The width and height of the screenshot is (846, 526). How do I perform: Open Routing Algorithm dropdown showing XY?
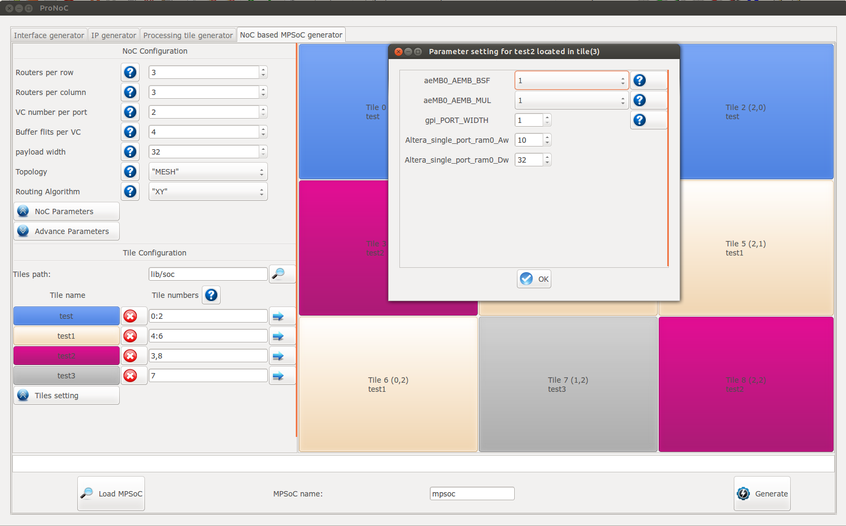point(208,192)
